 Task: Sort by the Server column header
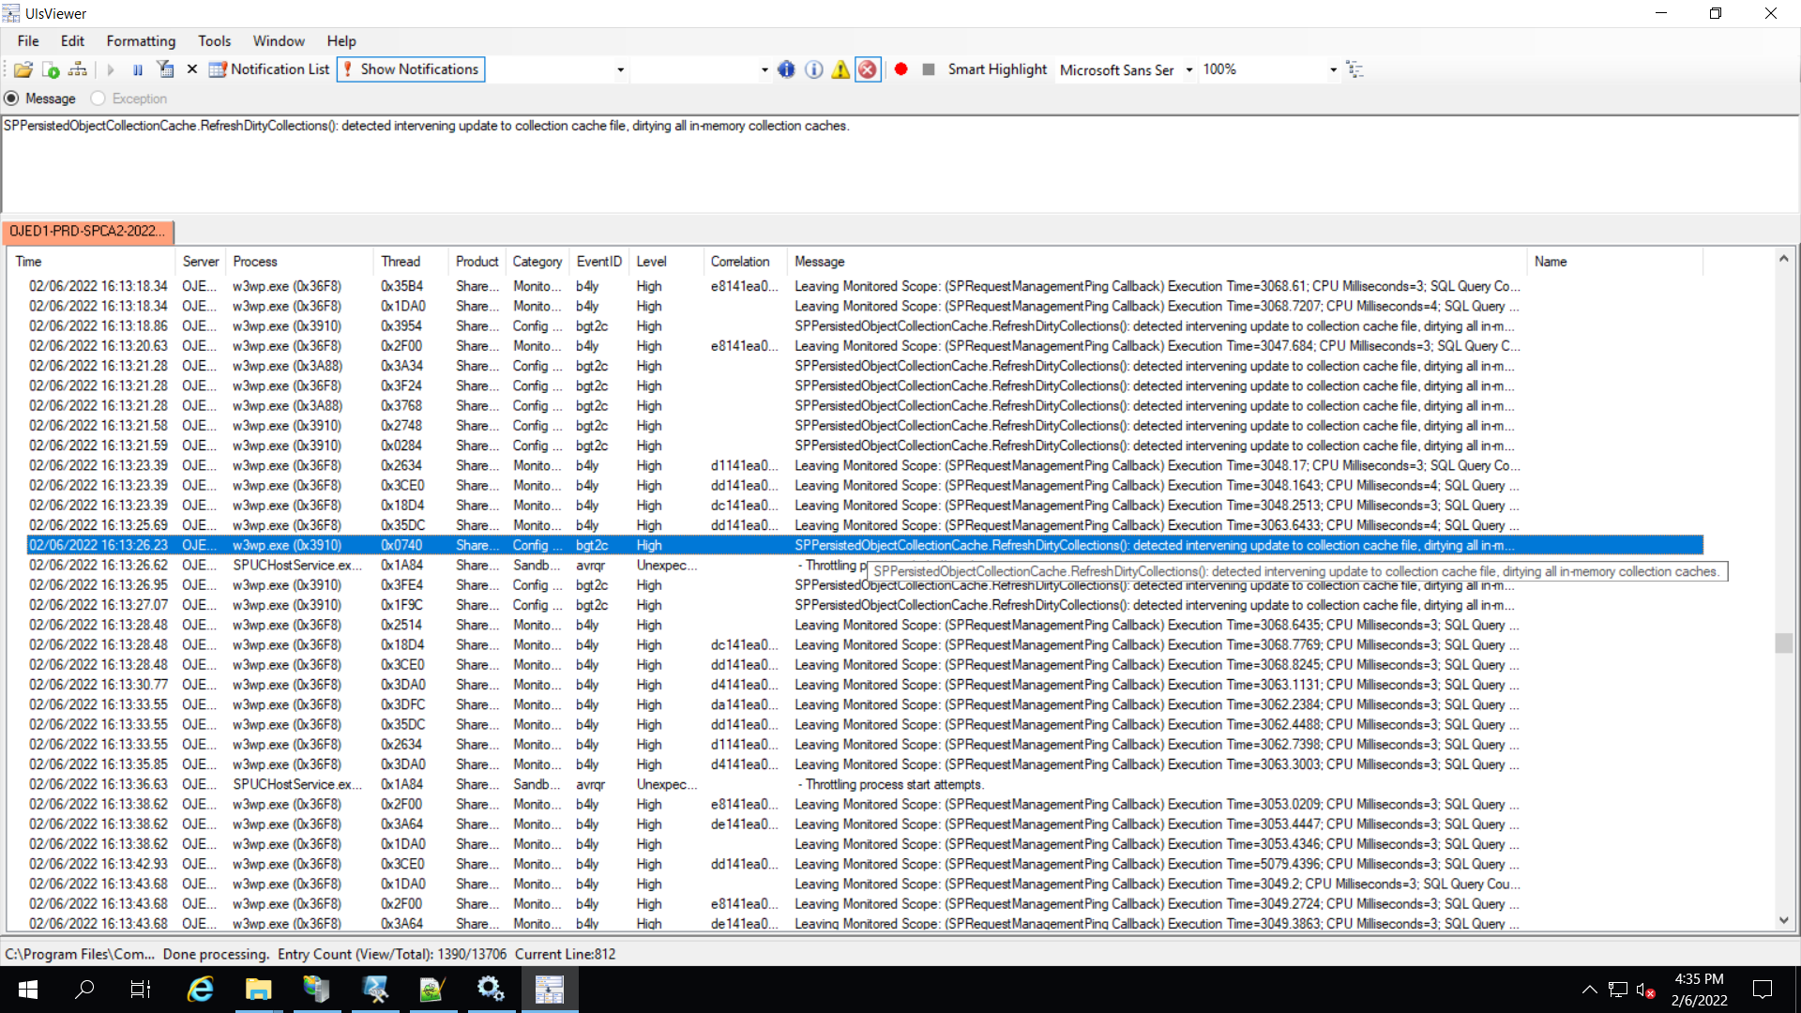tap(201, 262)
